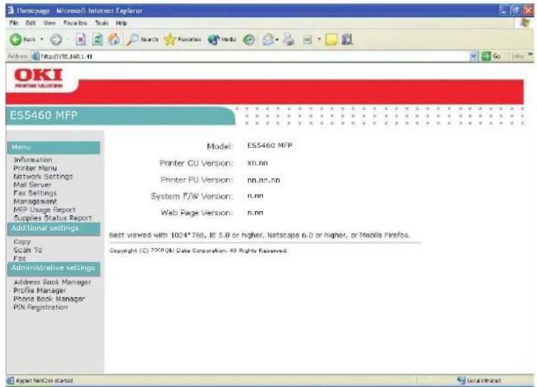Refresh the page using the Refresh icon
537x387 pixels.
tap(98, 40)
